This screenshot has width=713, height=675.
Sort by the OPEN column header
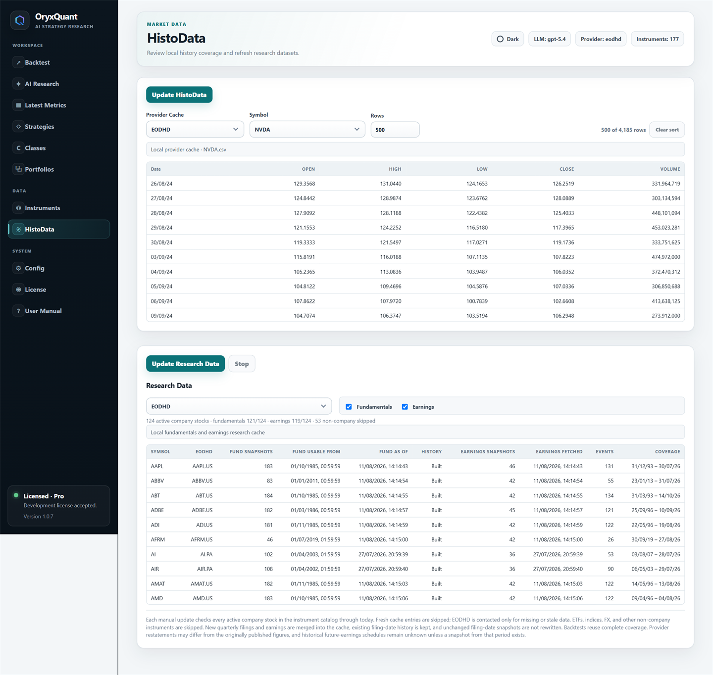pos(308,169)
